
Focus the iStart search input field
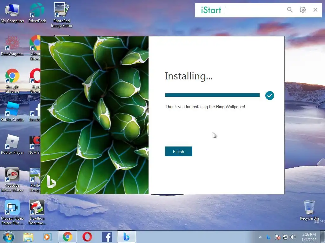pos(254,10)
